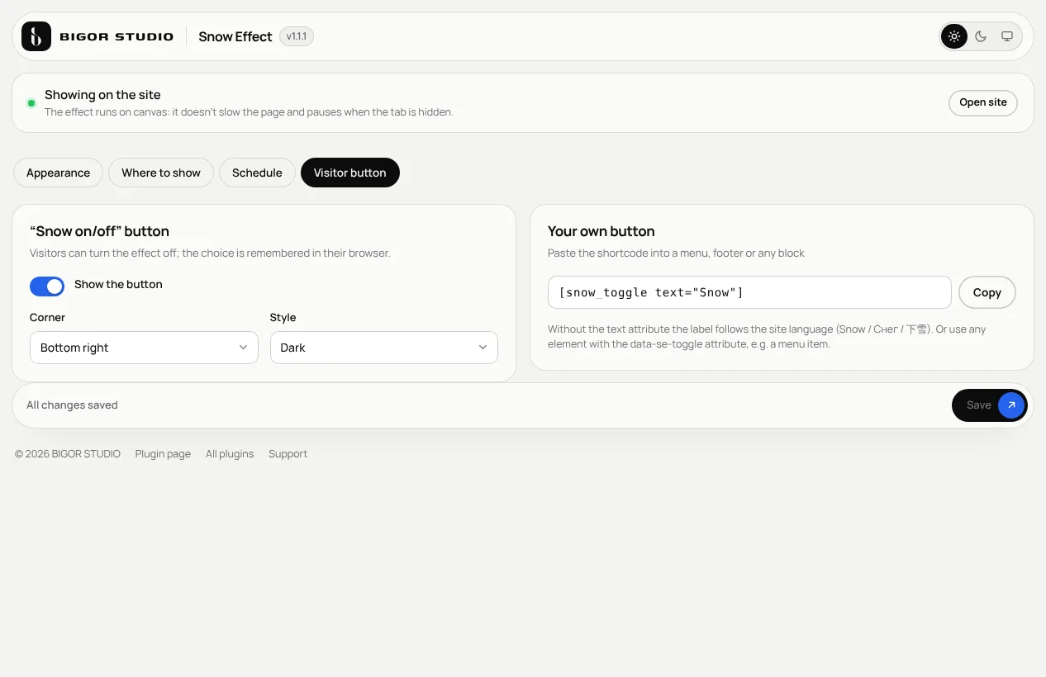
Task: Copy the shortcode with Copy button
Action: tap(987, 292)
